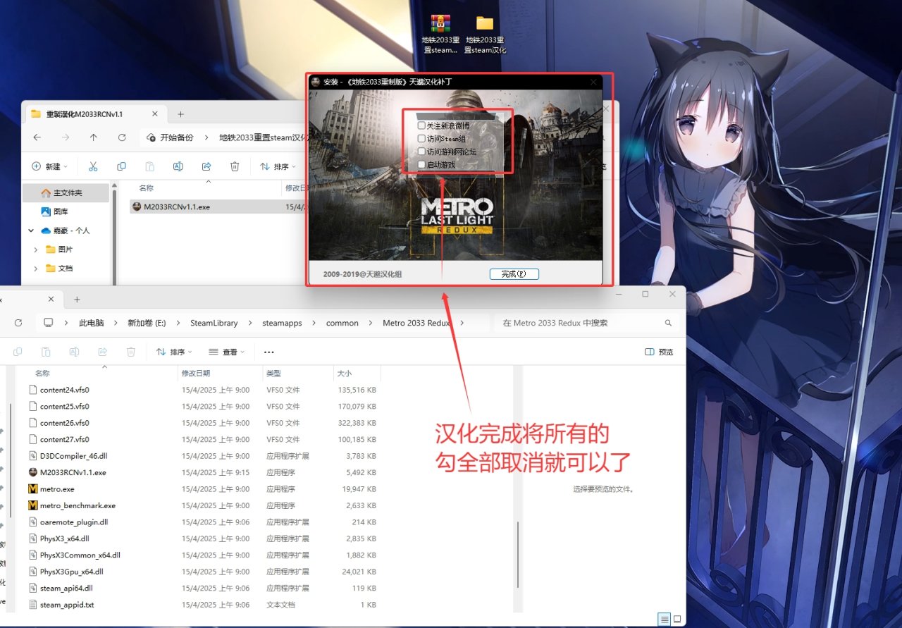Refresh the Metro 2033 Redux folder view
This screenshot has width=902, height=628.
click(x=18, y=323)
